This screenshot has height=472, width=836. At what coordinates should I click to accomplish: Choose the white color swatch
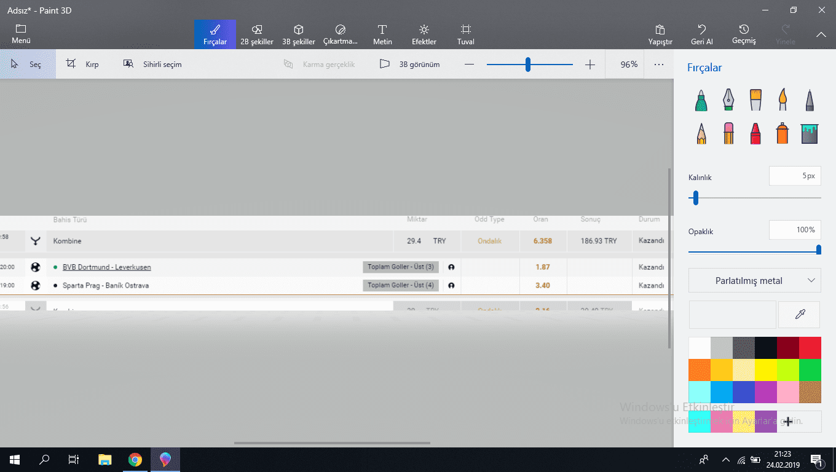point(700,348)
